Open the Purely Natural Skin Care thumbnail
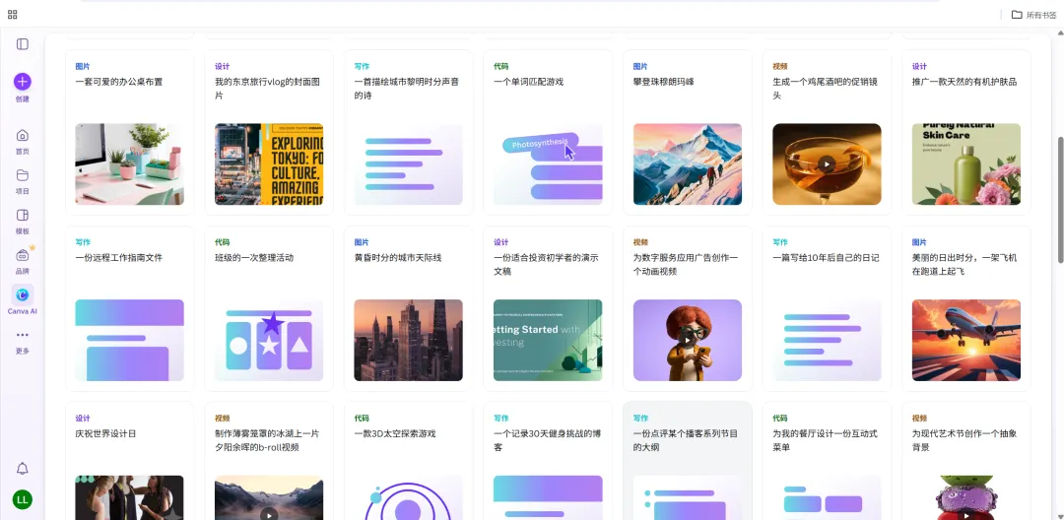The height and width of the screenshot is (520, 1064). [x=966, y=164]
